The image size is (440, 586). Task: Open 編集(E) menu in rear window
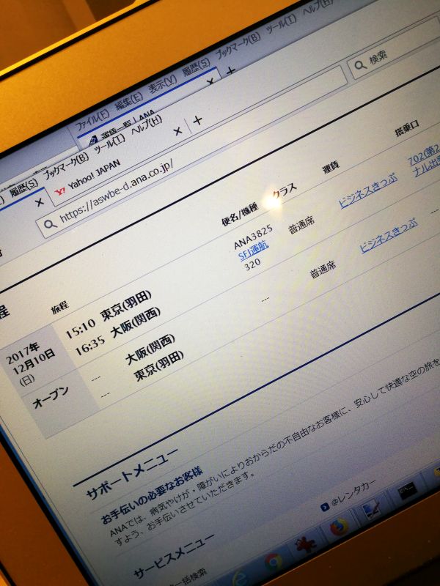[129, 101]
